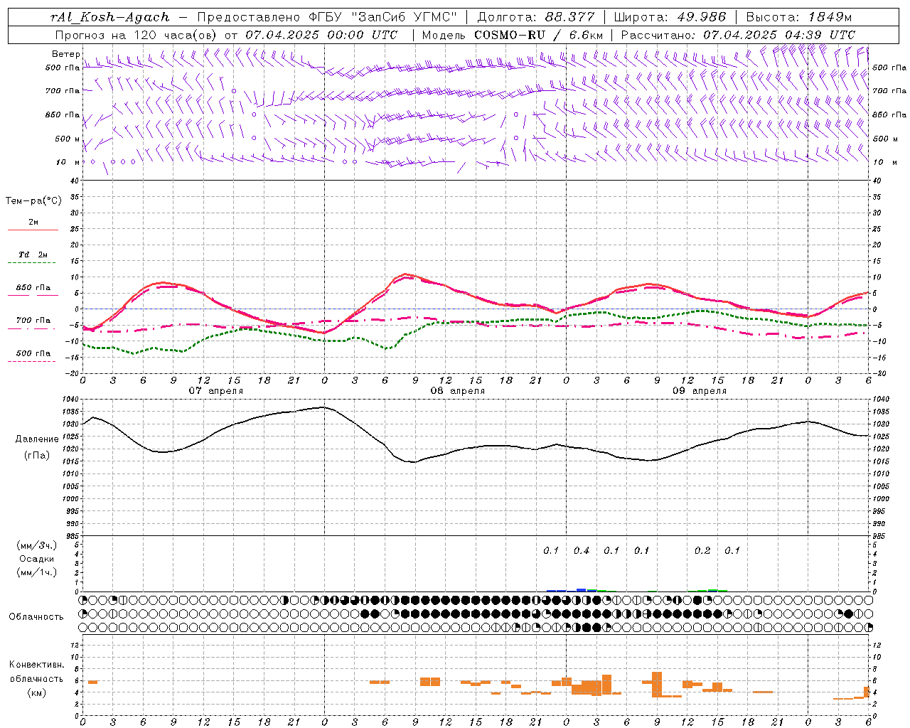
Task: Click the (км) unit label for convective cloud
Action: (x=37, y=693)
